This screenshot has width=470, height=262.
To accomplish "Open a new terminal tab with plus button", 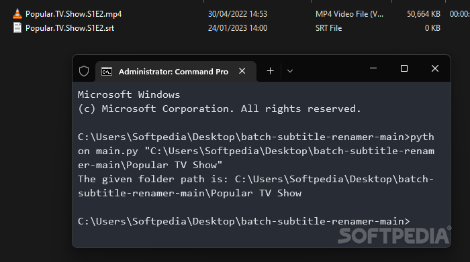I will [x=270, y=71].
